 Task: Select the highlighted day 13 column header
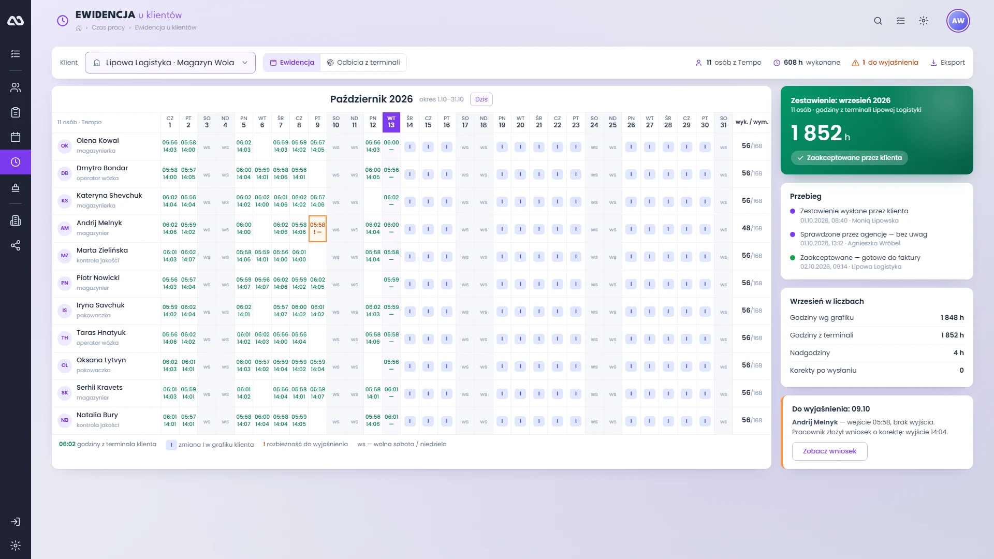tap(391, 122)
